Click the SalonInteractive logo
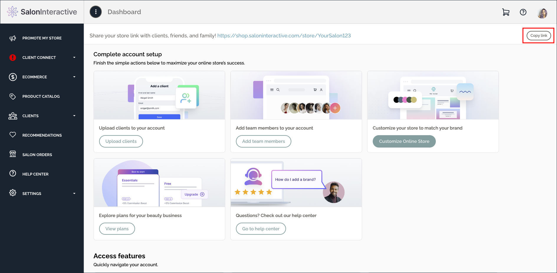Image resolution: width=557 pixels, height=273 pixels. pyautogui.click(x=42, y=12)
